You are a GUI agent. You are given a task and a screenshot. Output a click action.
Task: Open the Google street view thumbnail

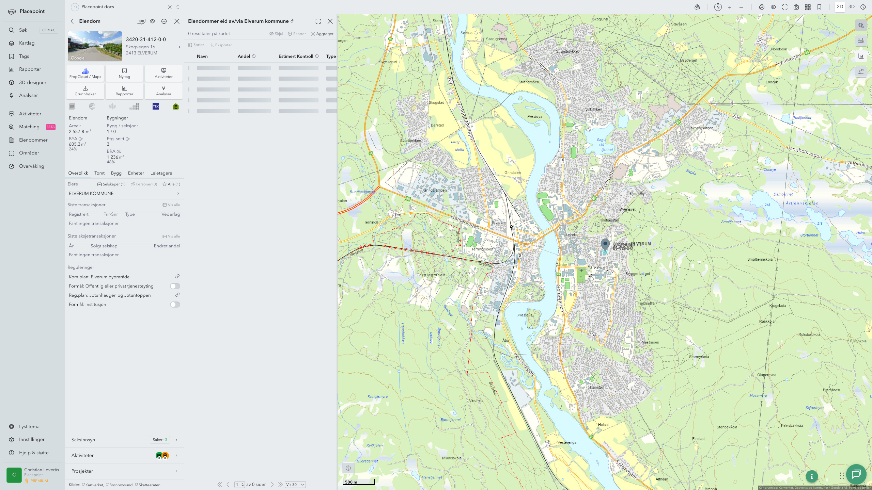95,46
